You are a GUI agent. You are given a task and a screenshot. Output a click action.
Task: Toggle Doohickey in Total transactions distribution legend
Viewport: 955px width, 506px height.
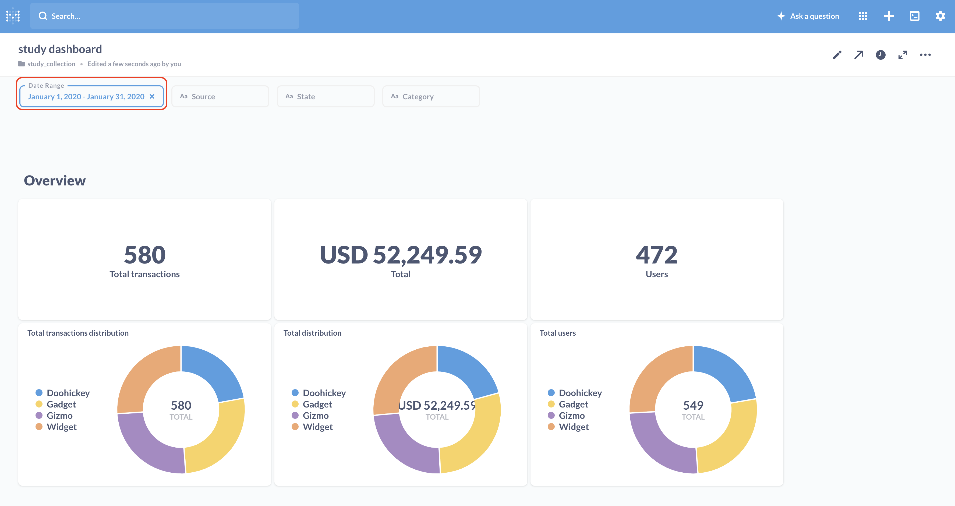click(63, 392)
